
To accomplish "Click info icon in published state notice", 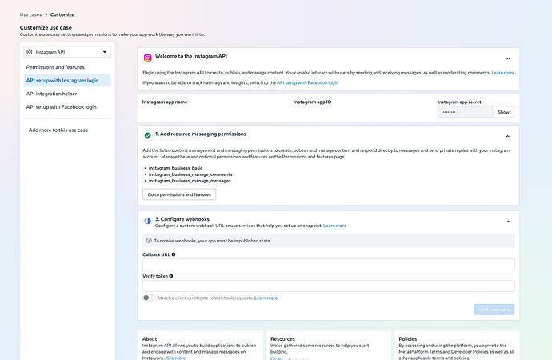I will [x=149, y=241].
